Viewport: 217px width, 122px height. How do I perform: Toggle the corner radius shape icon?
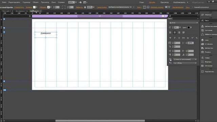coord(64,7)
